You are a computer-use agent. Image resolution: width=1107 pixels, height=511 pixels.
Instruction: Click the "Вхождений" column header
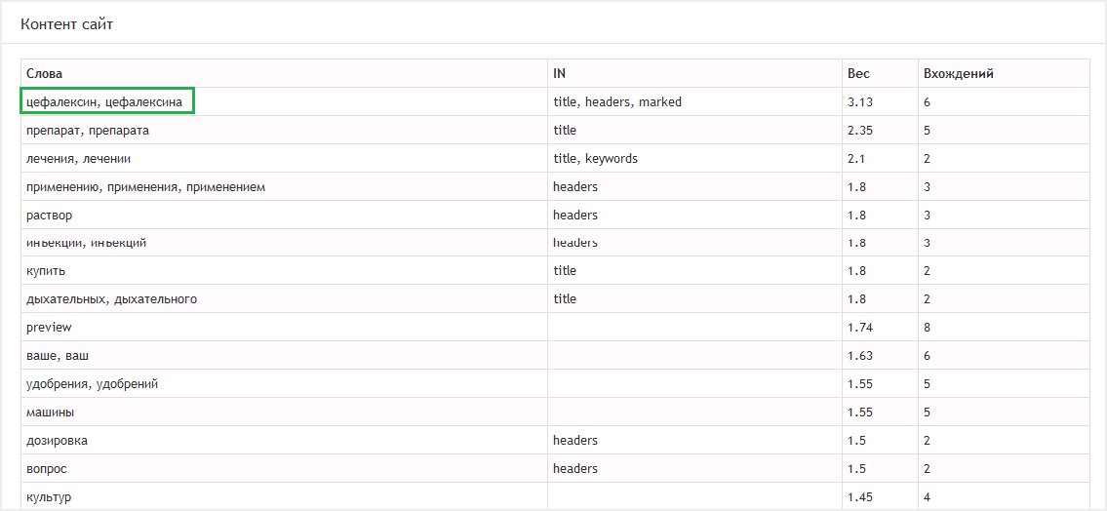pos(958,73)
